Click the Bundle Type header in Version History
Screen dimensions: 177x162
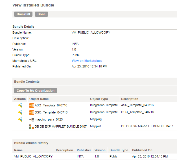119,150
